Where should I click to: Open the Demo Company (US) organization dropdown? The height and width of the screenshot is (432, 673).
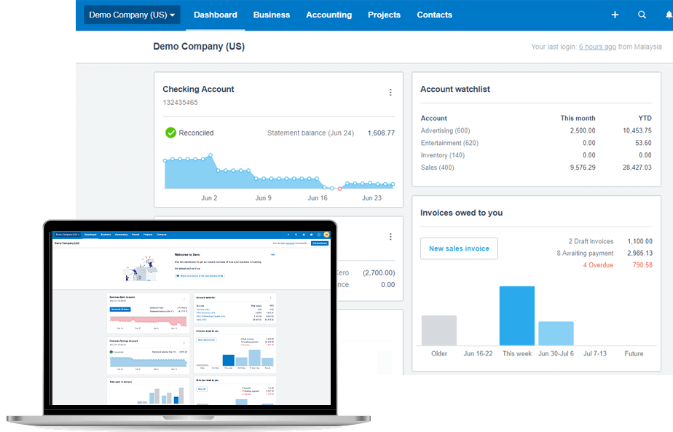[131, 15]
